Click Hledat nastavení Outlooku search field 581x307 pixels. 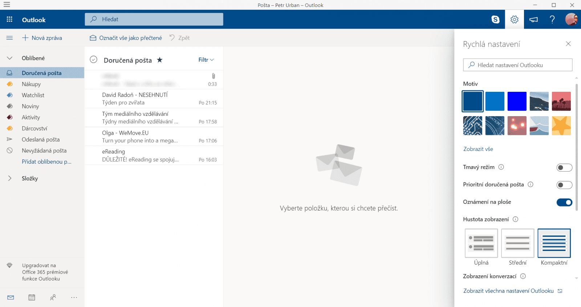[x=518, y=65]
